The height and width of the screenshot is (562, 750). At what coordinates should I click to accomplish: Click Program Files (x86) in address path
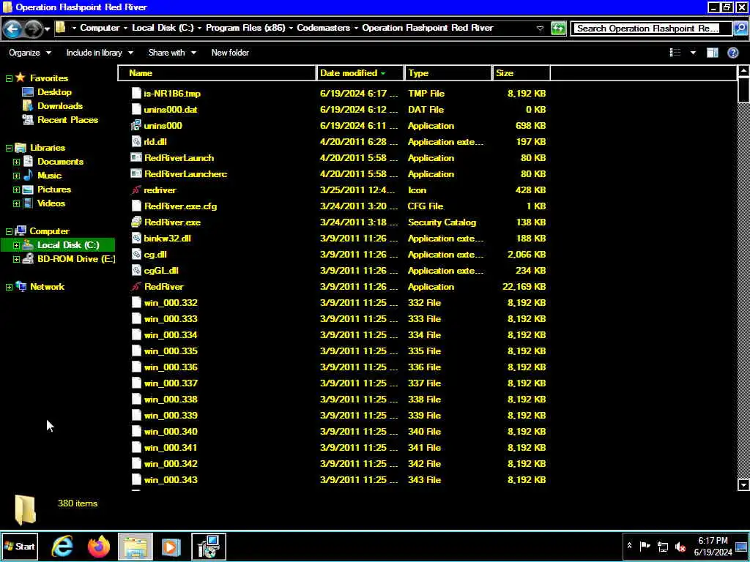coord(245,28)
